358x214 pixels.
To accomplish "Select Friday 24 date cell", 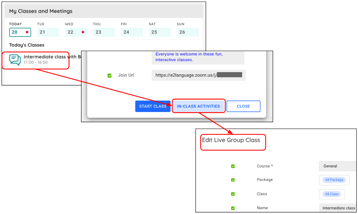I will coord(132,32).
